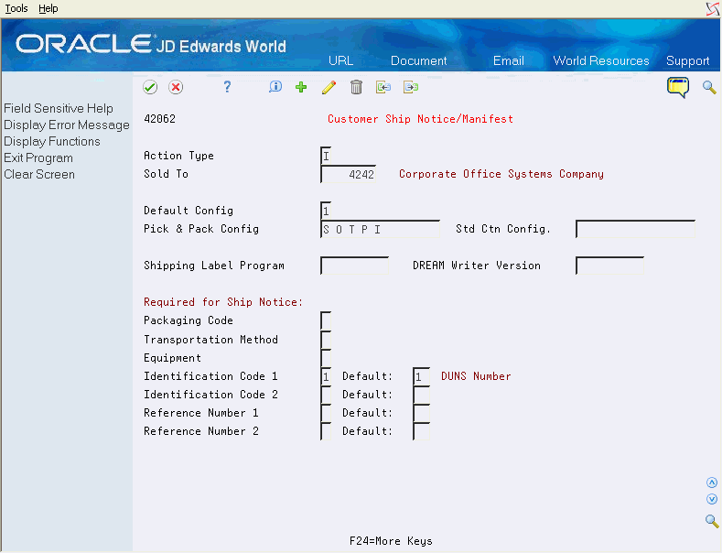Click the bottom-right magnifier icon

pos(712,521)
